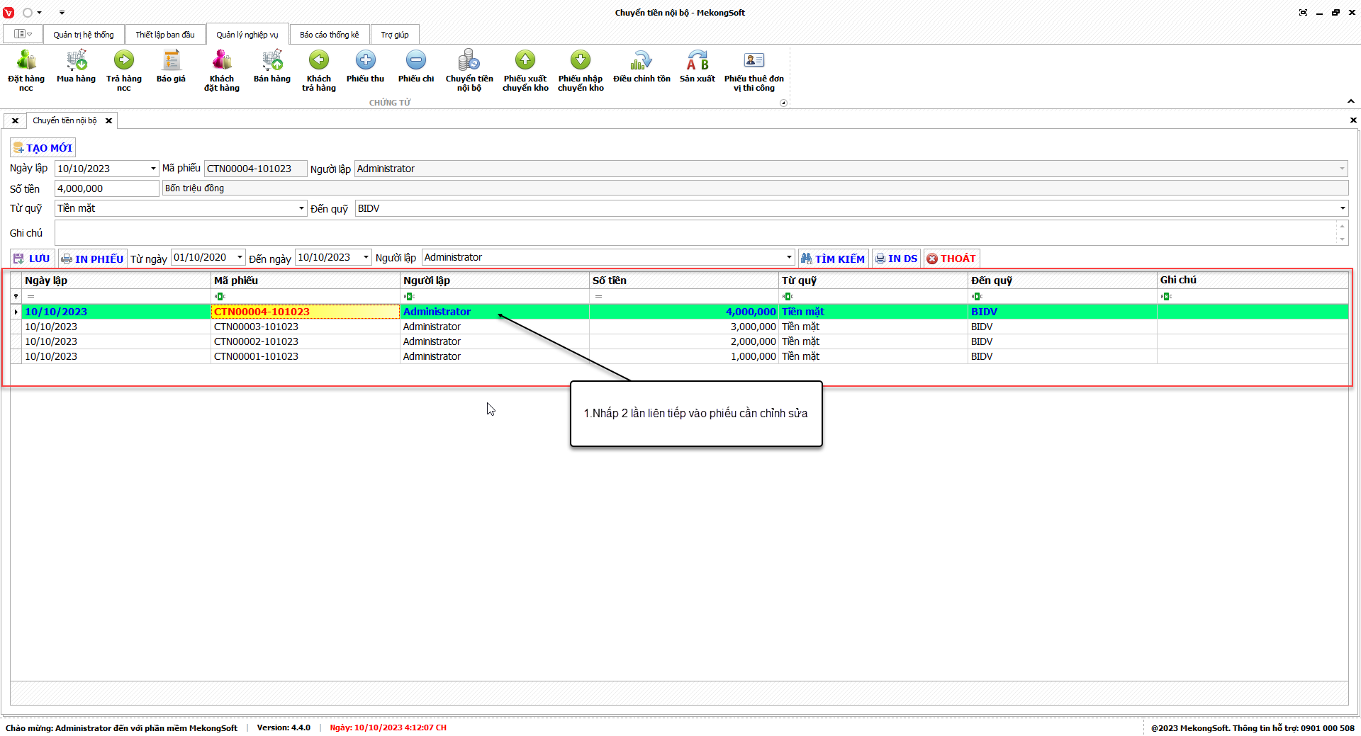Click the Đến quỹ column header

pos(1063,281)
